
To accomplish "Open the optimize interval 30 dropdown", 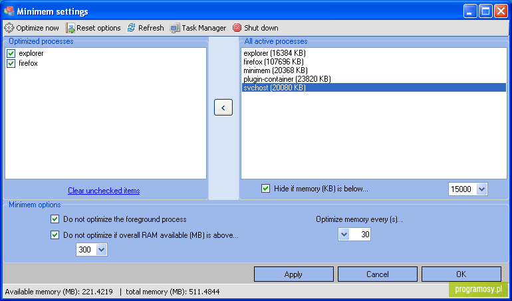I will (x=344, y=234).
